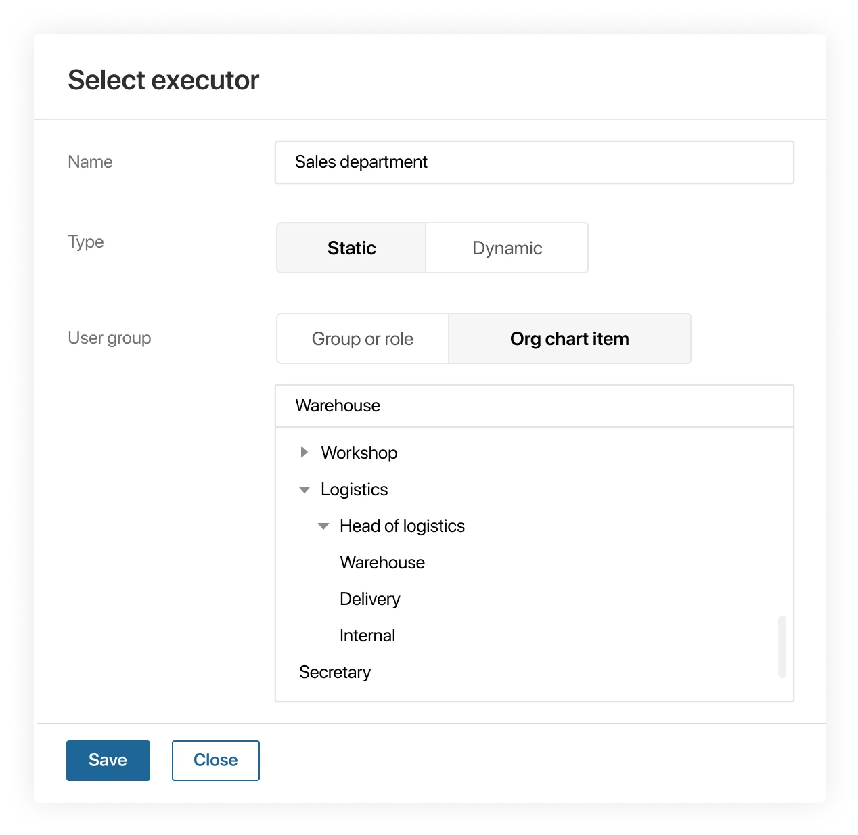Screen dimensions: 858x835
Task: Expand the Workshop tree node
Action: point(304,453)
